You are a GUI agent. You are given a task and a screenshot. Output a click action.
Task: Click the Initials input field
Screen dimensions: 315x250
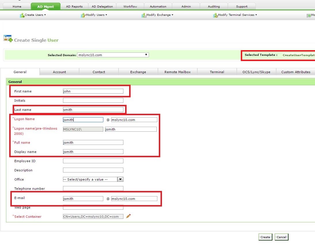(x=93, y=100)
